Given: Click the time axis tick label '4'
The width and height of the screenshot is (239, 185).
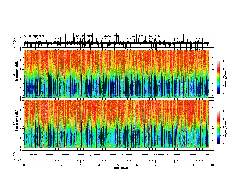Looking at the screenshot, I should (99, 165).
